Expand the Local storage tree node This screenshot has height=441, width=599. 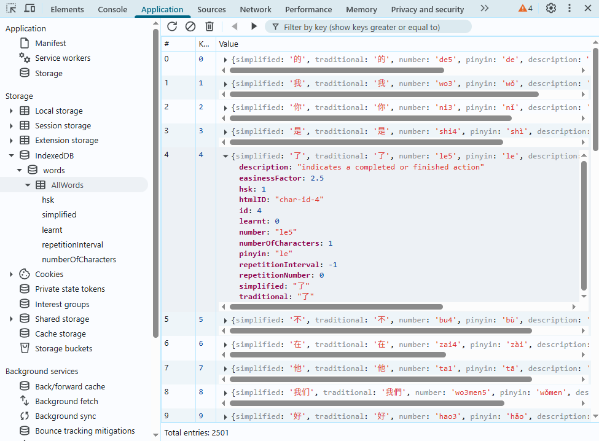pyautogui.click(x=11, y=111)
